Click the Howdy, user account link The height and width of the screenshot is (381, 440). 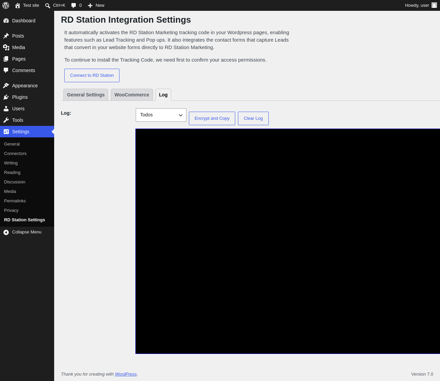pos(421,5)
